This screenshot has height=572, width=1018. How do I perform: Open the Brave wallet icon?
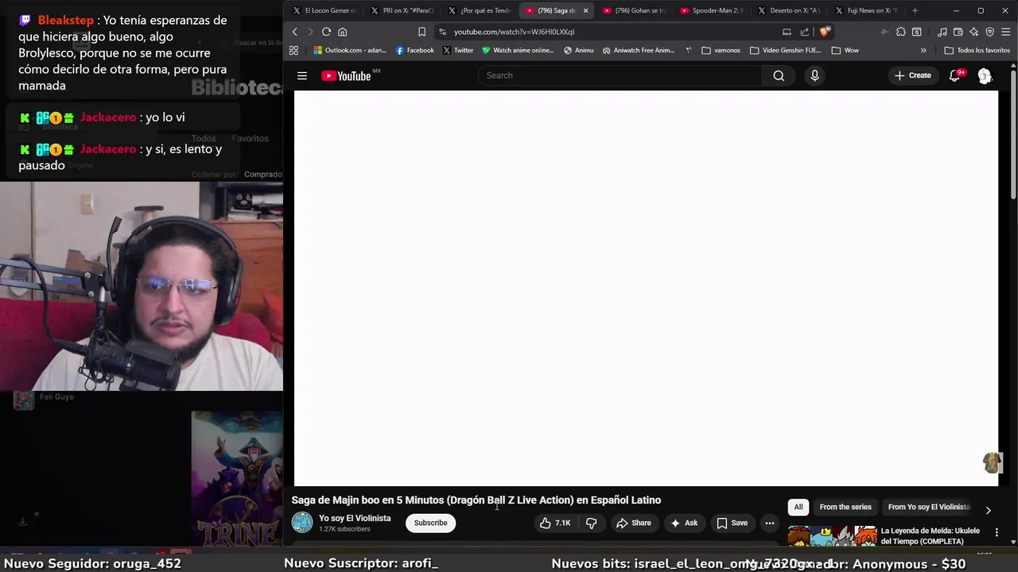pos(958,32)
